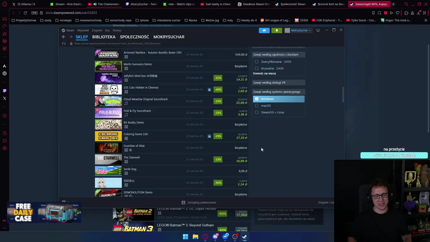Open the MokrySuchar account dropdown
The height and width of the screenshot is (242, 430).
(x=298, y=30)
